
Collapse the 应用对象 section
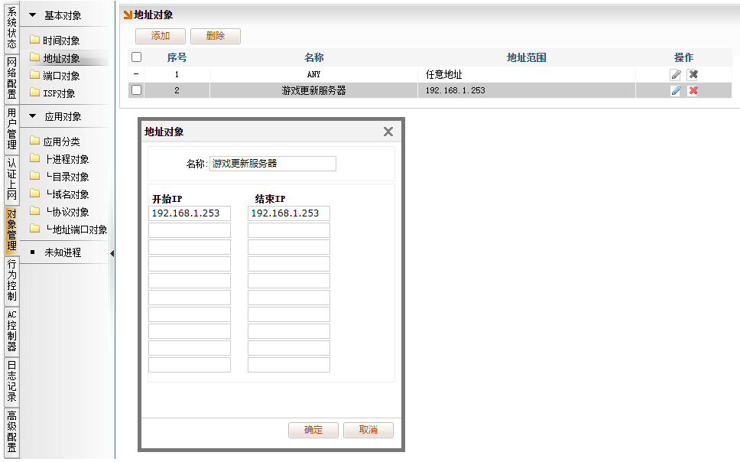pyautogui.click(x=33, y=117)
